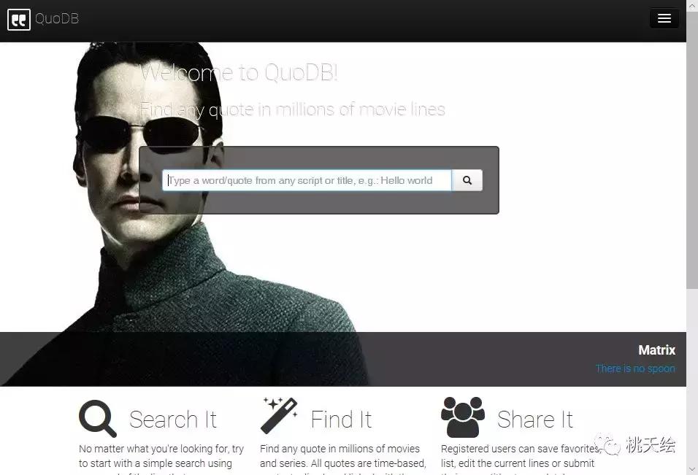Focus the quote search input field

(307, 180)
